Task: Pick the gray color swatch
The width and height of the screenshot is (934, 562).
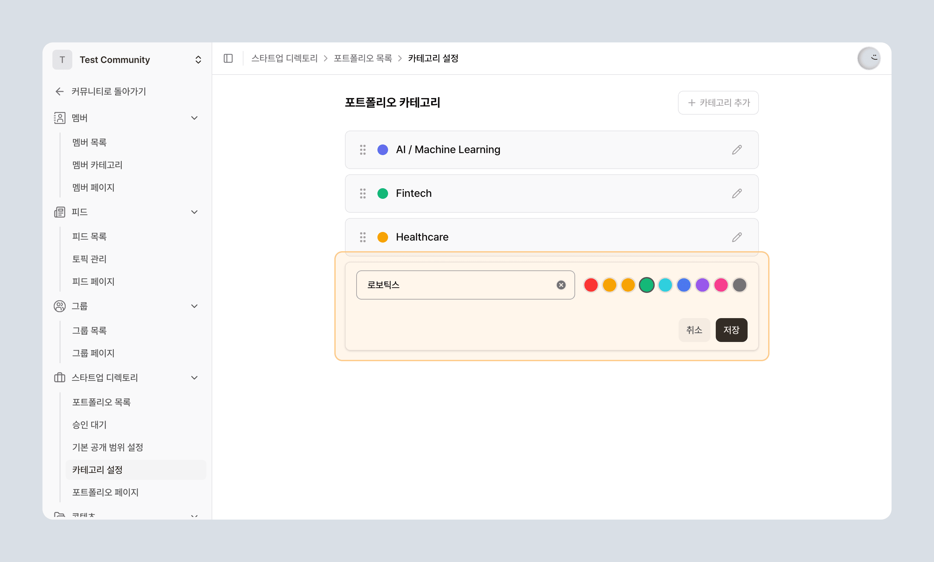Action: 739,285
